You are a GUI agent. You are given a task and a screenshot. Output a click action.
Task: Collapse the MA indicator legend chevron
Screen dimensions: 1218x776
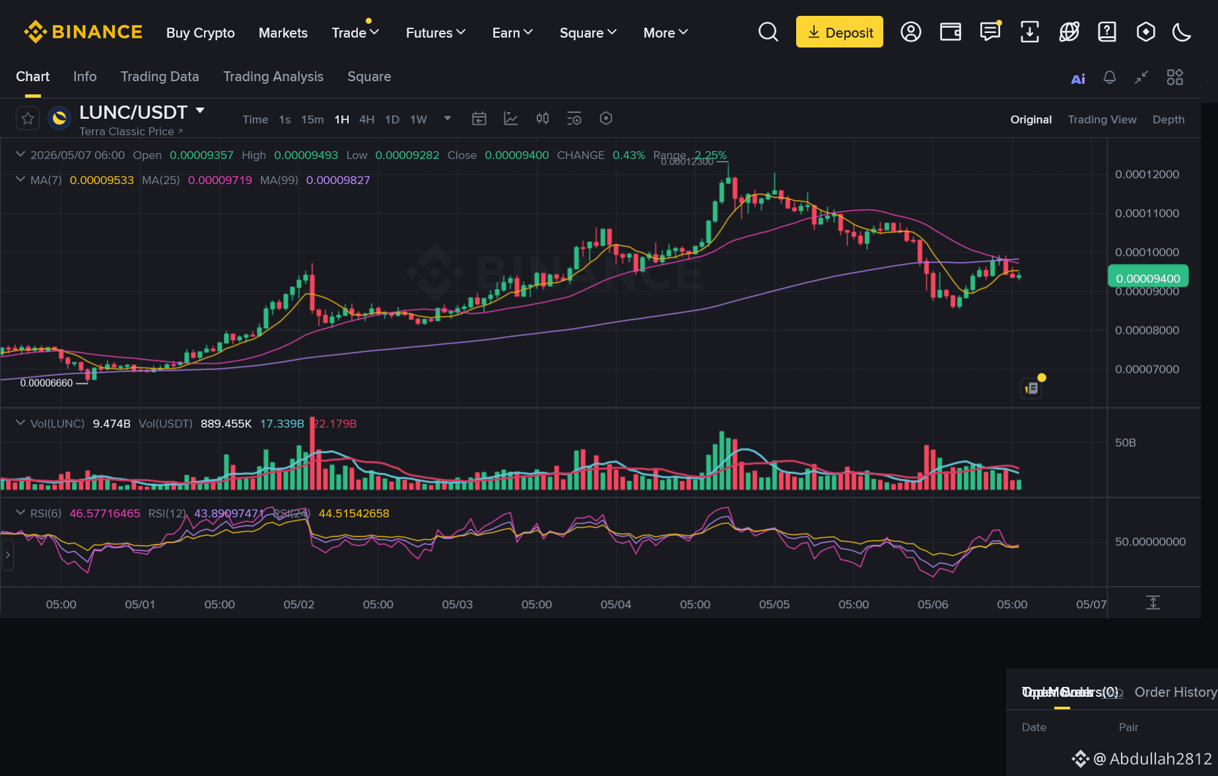tap(20, 179)
